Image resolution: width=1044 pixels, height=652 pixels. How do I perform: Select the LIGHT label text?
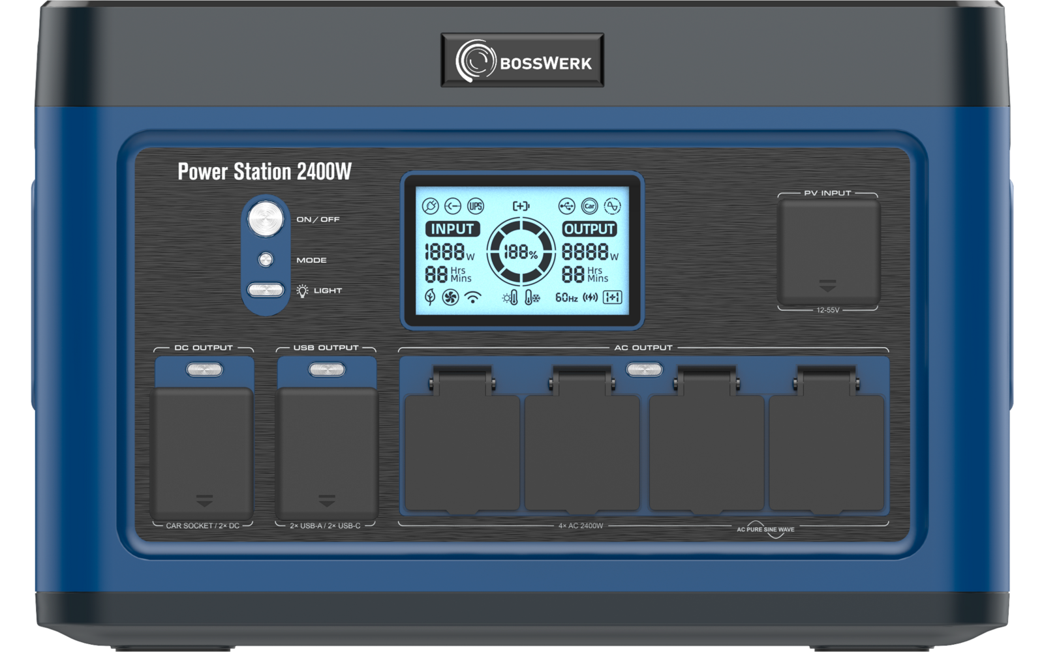[x=328, y=291]
